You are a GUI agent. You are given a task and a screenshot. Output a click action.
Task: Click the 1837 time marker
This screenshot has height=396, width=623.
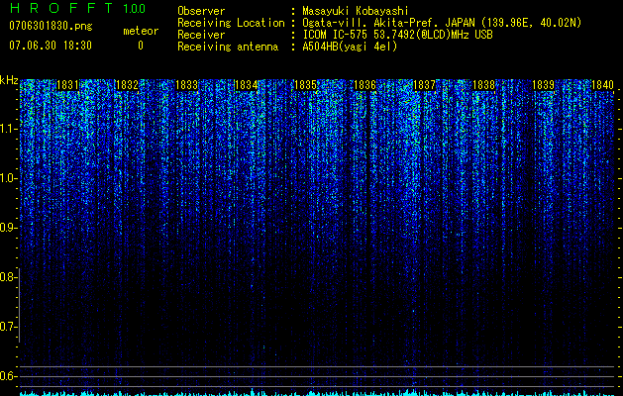point(424,85)
